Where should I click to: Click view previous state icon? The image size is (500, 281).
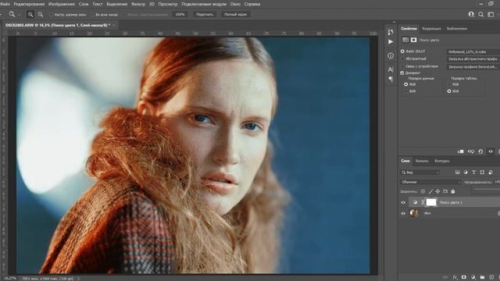(470, 151)
